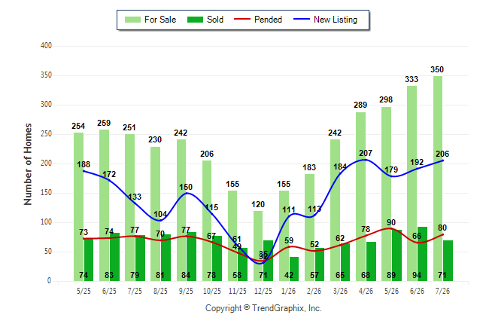Click the TrendGraphix copyright text

click(263, 308)
